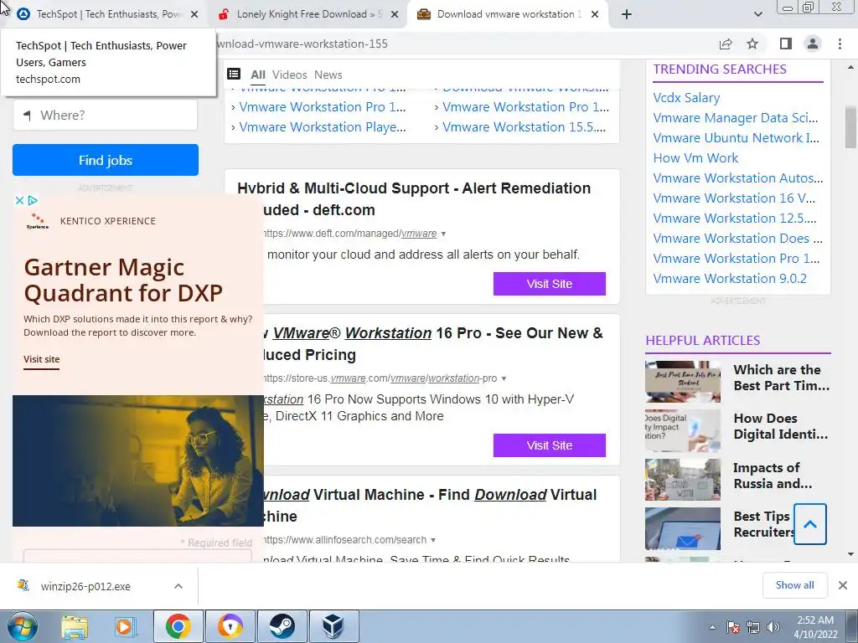Expand allinfosearch.com URL dropdown arrow

coord(433,540)
